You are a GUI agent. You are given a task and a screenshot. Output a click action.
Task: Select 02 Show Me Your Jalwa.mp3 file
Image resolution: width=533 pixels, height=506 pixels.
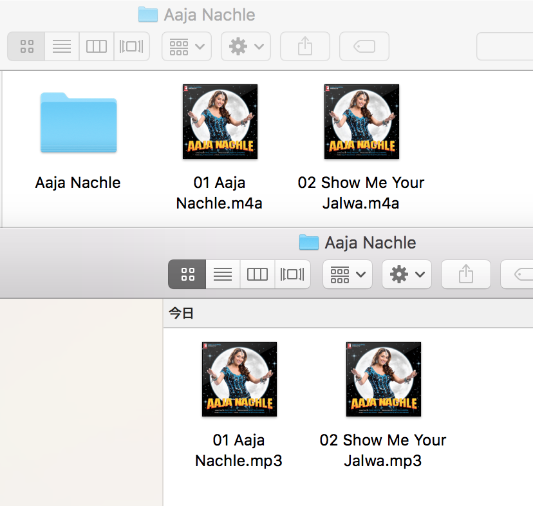pos(383,379)
